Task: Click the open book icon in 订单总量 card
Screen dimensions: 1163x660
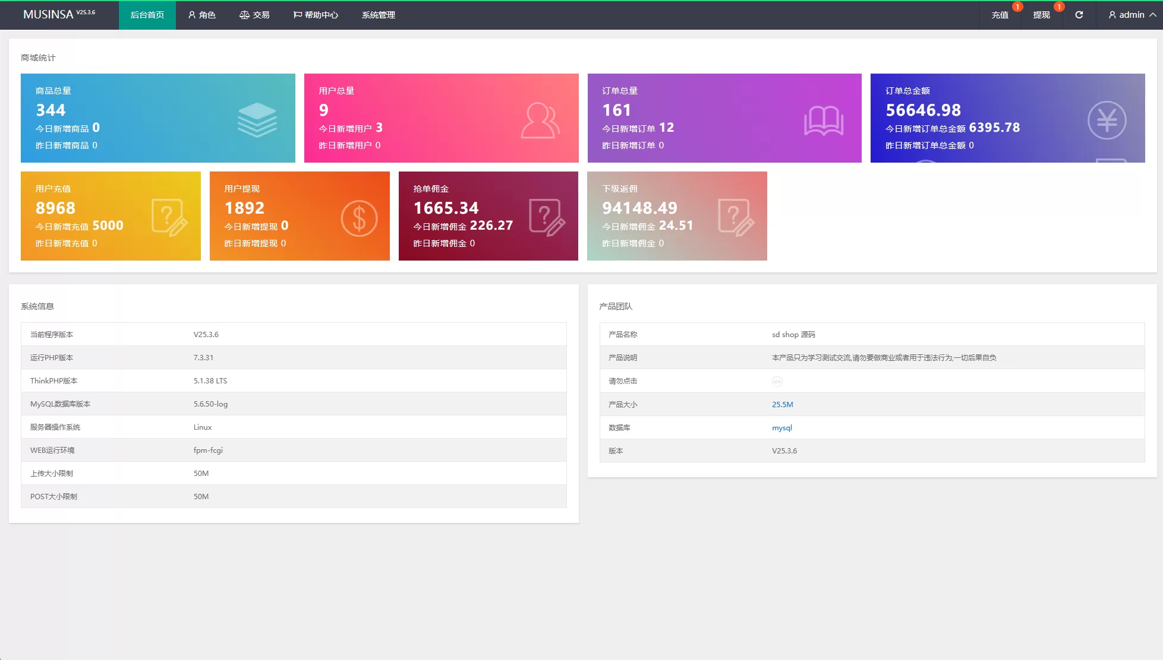Action: (823, 120)
